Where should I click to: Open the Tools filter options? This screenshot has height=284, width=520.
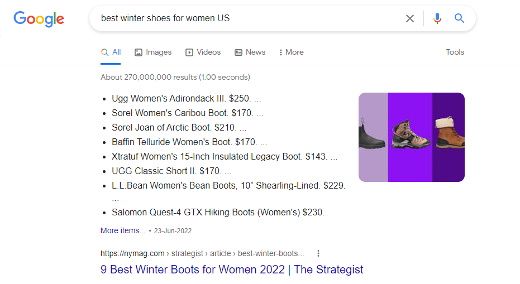[455, 52]
